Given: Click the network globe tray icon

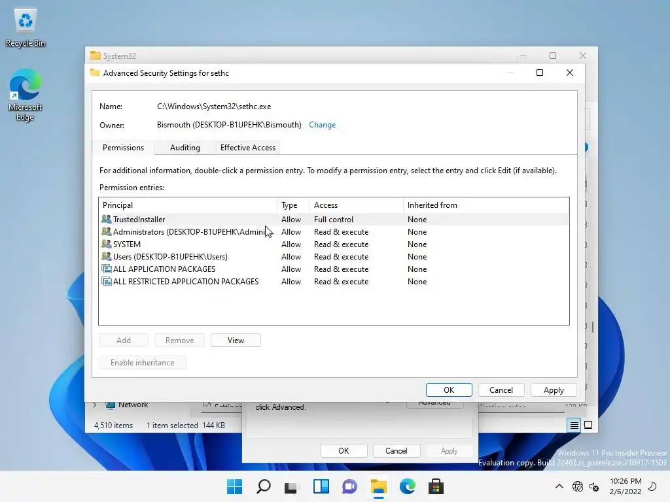Looking at the screenshot, I should point(578,486).
